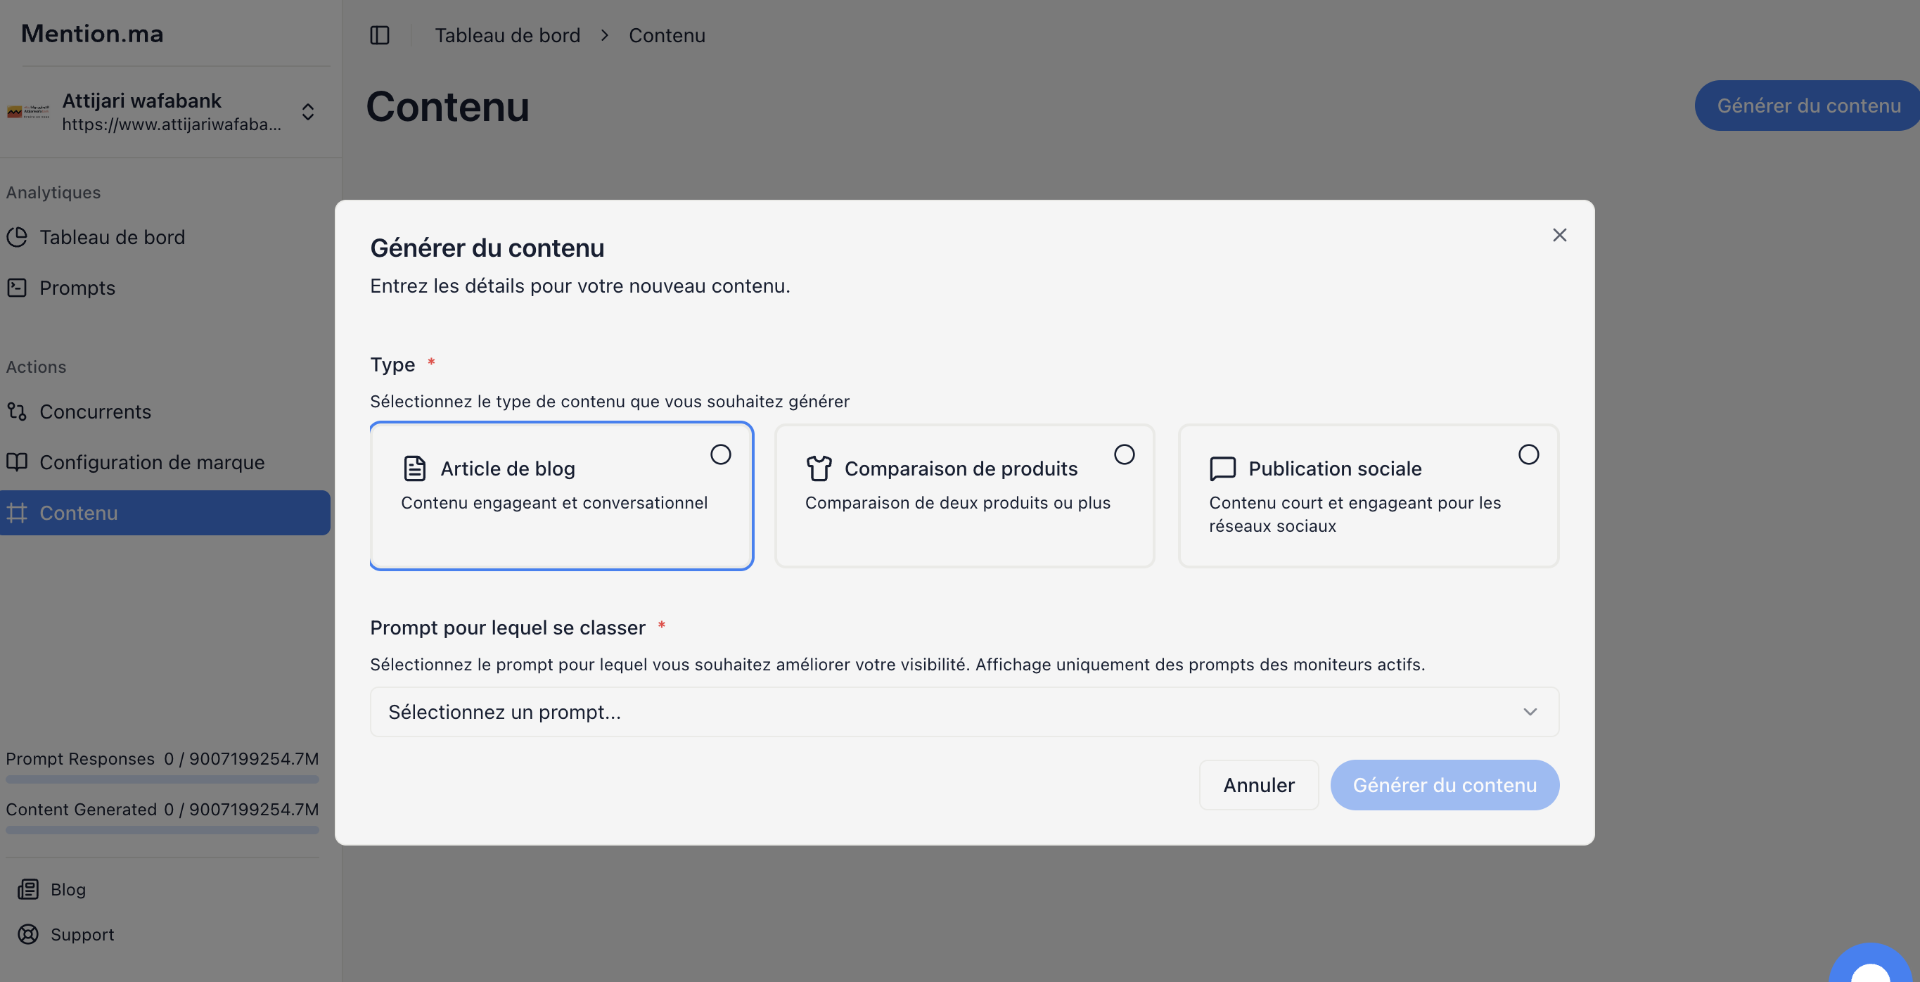Screen dimensions: 1920x982
Task: Select the Comparaison de produits radio button
Action: pyautogui.click(x=1124, y=455)
